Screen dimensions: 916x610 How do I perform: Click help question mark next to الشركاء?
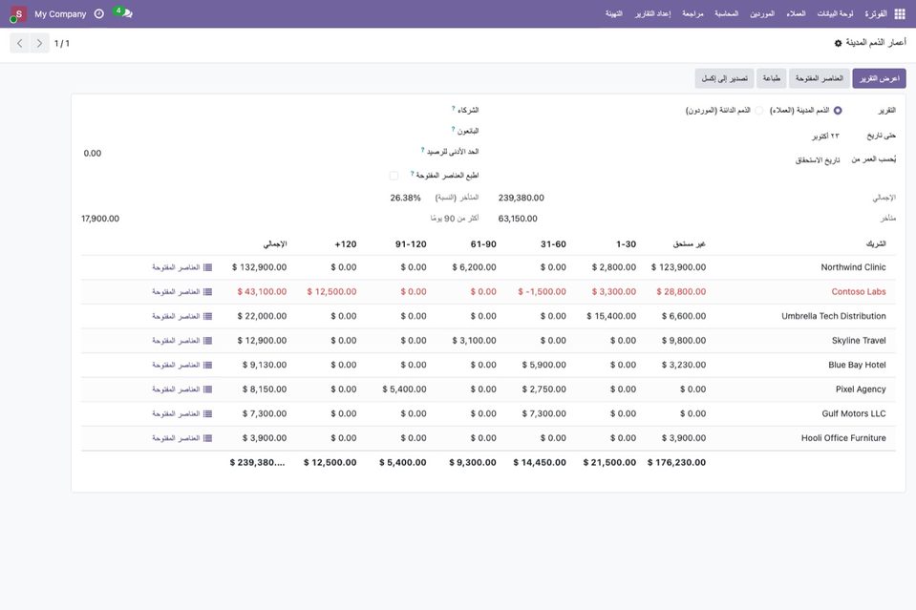click(x=454, y=108)
